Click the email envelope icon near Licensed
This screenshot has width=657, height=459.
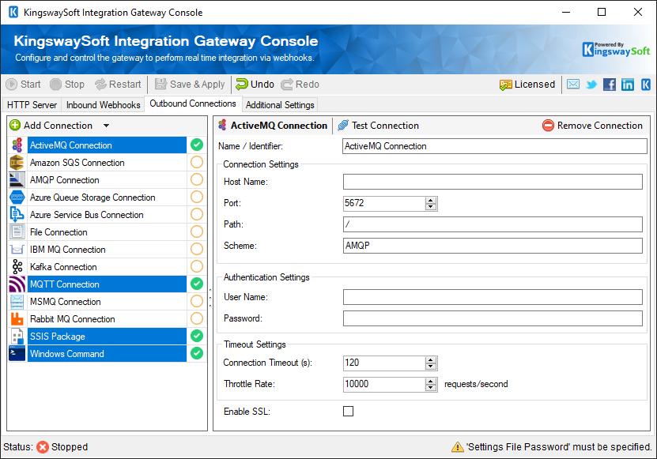(572, 84)
